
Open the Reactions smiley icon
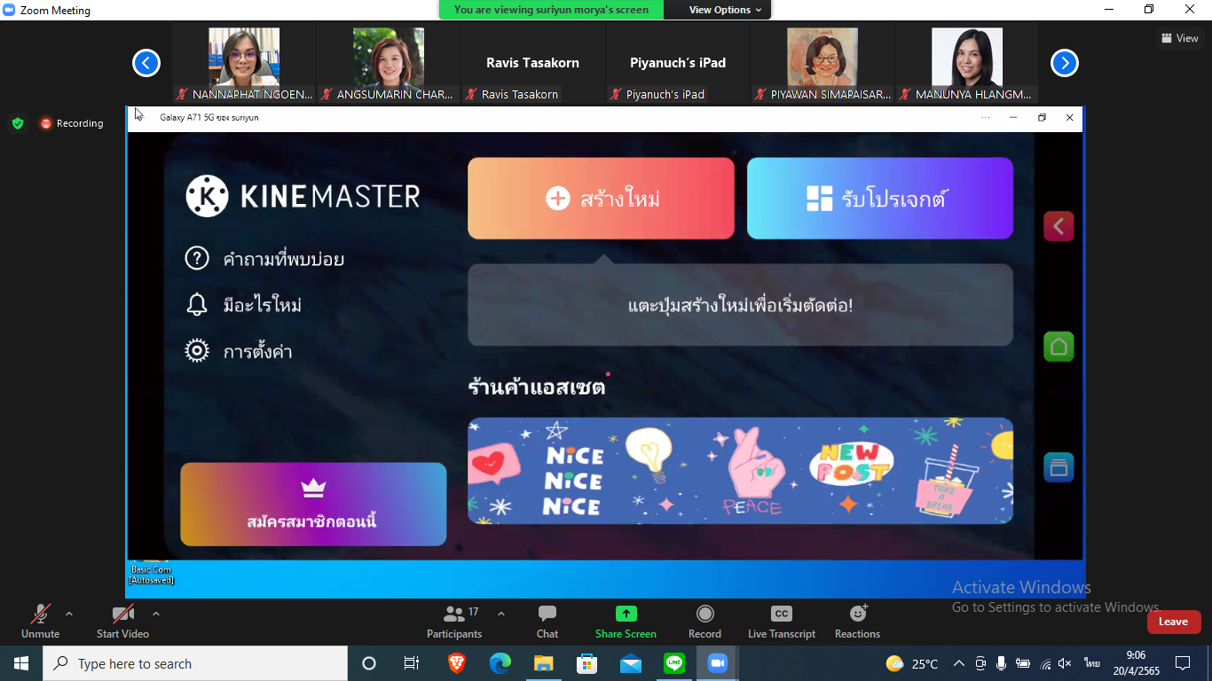click(858, 614)
